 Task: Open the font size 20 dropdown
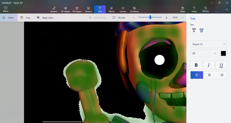click(x=204, y=53)
